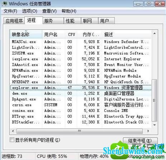Select the explorer.exe process

[81, 88]
